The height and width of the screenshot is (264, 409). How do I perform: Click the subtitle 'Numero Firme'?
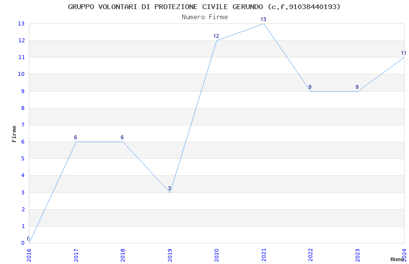[205, 17]
